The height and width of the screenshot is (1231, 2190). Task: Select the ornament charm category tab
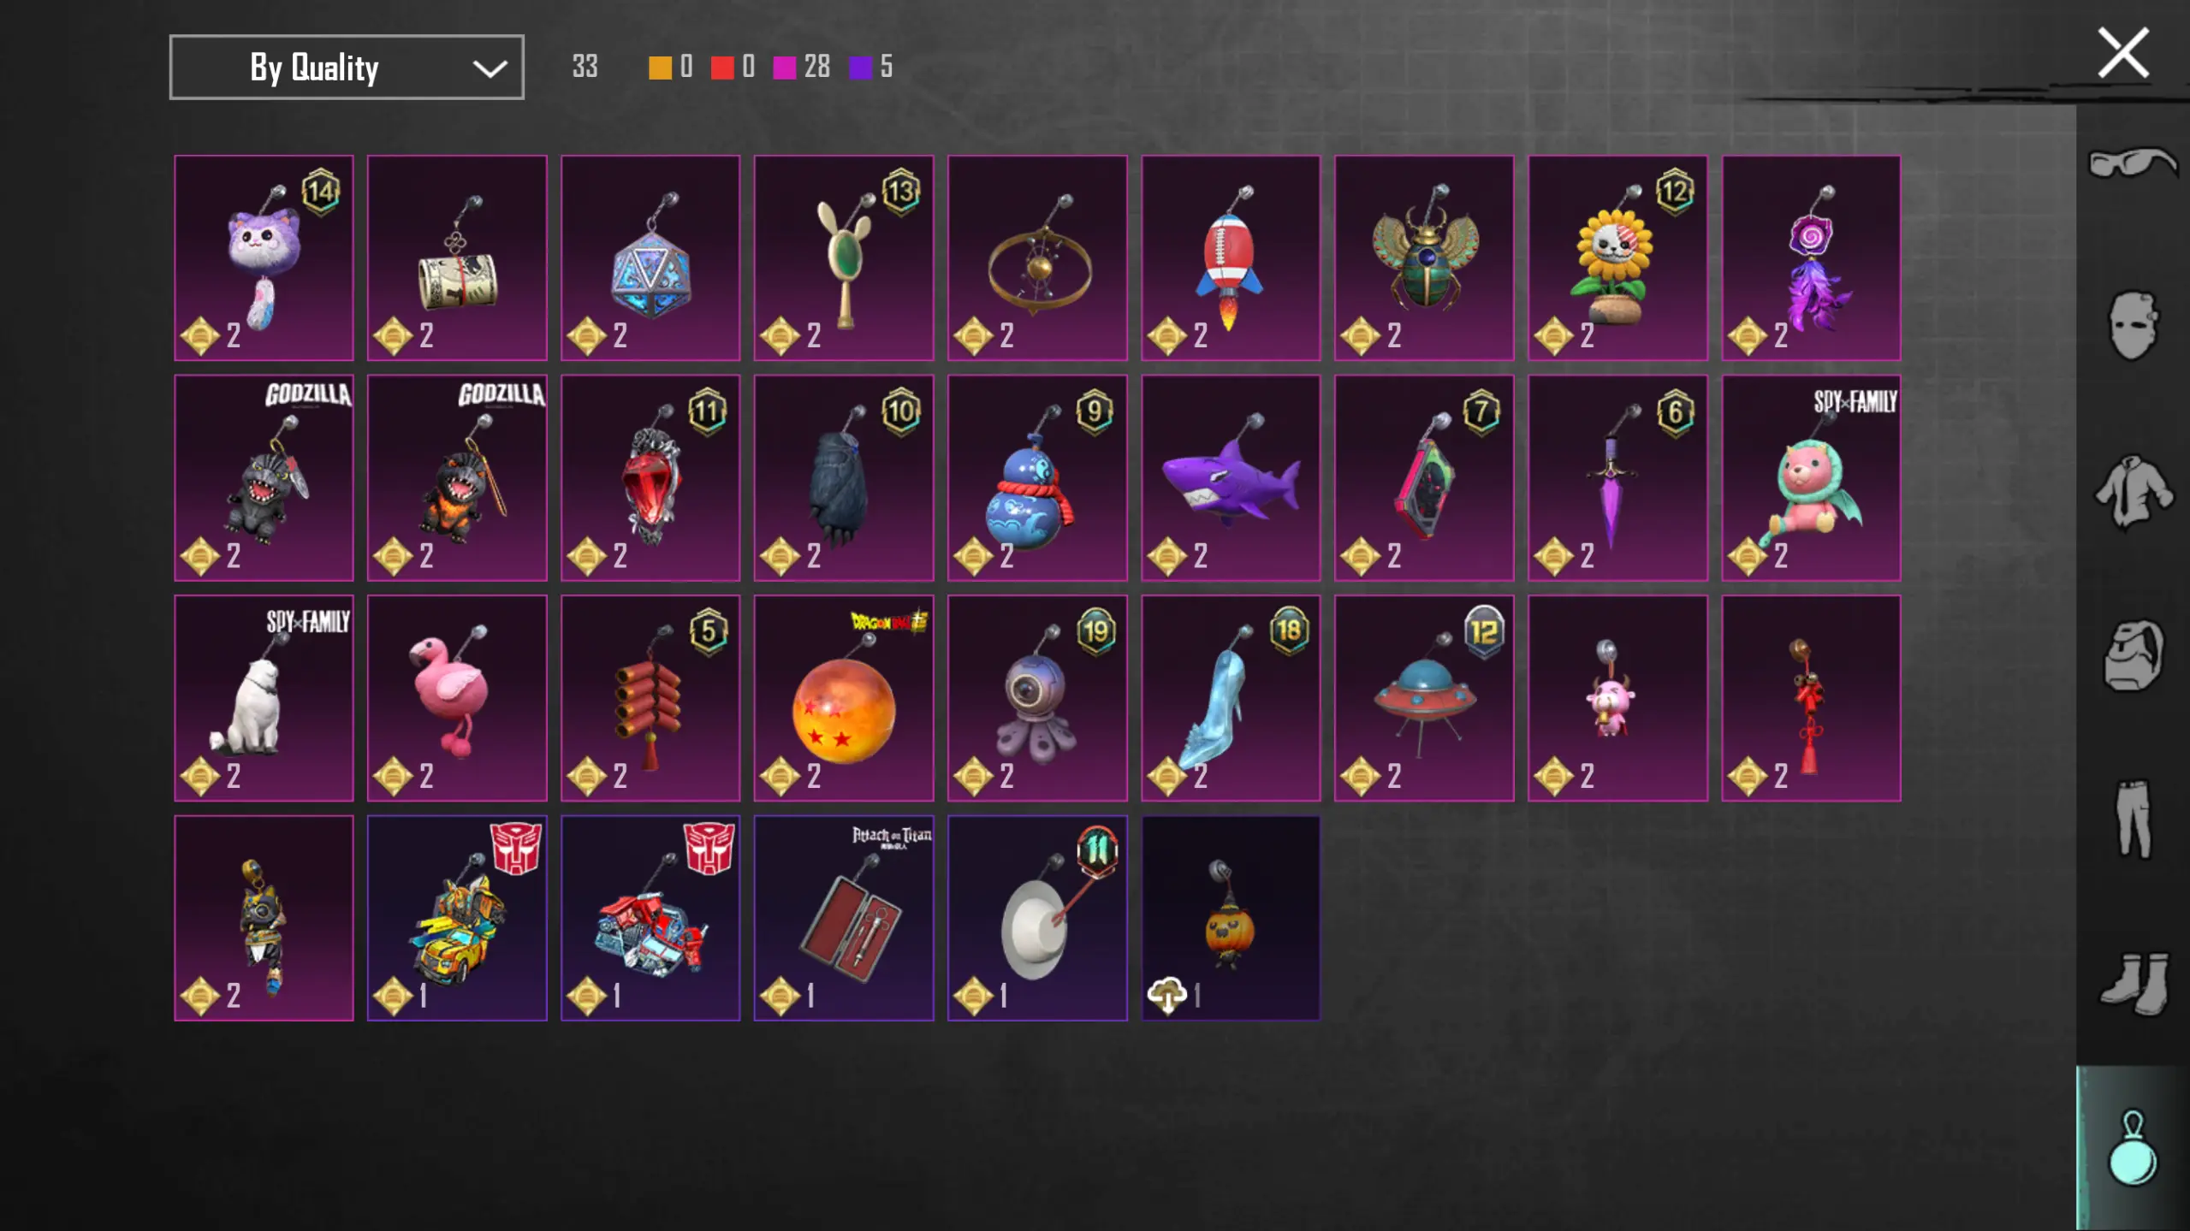(x=2133, y=1148)
